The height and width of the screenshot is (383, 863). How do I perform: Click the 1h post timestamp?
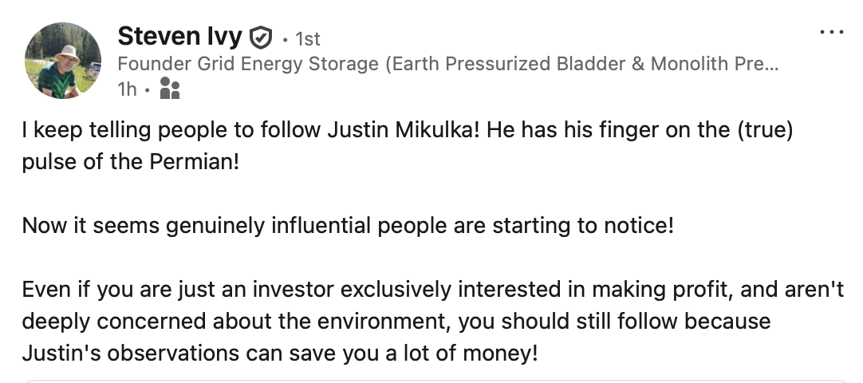click(x=126, y=89)
